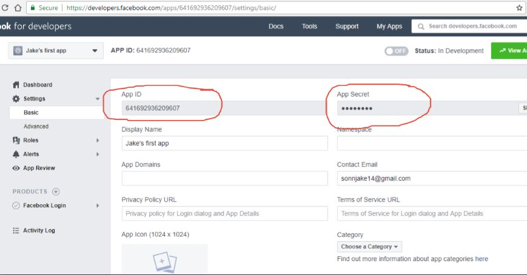Expand the Roles submenu arrow
This screenshot has height=275, width=527.
pyautogui.click(x=98, y=141)
